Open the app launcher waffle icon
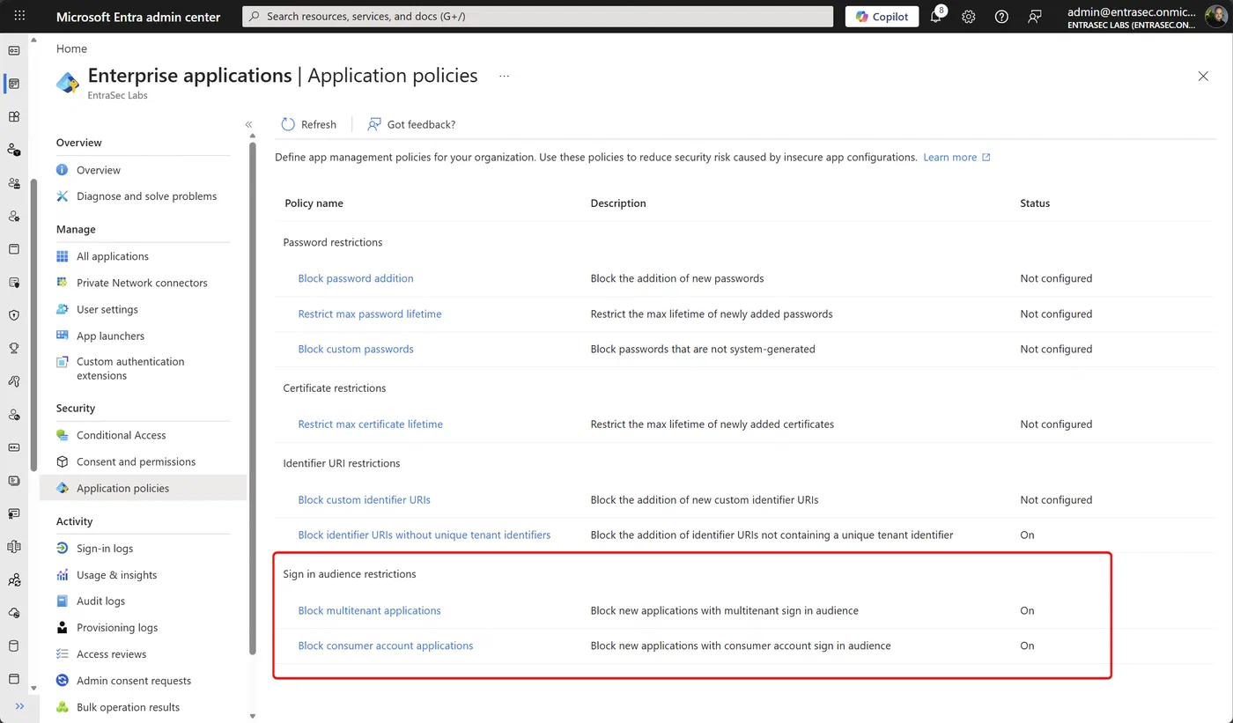Viewport: 1233px width, 723px height. (19, 17)
